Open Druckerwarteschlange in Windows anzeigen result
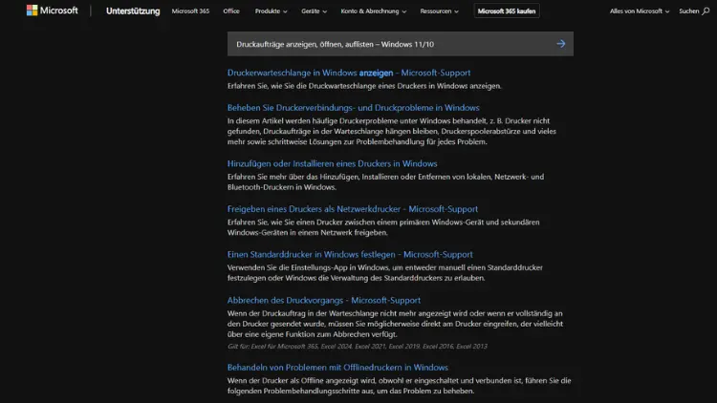The image size is (717, 403). [x=349, y=73]
